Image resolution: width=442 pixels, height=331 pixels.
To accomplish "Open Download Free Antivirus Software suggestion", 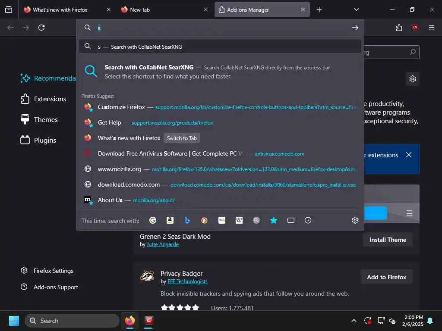I will 220,154.
